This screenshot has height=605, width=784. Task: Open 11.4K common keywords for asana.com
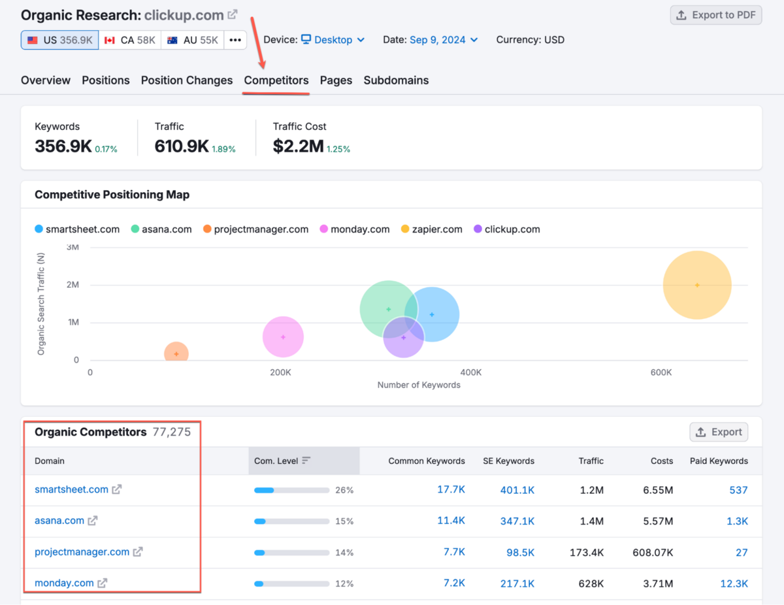pyautogui.click(x=451, y=521)
